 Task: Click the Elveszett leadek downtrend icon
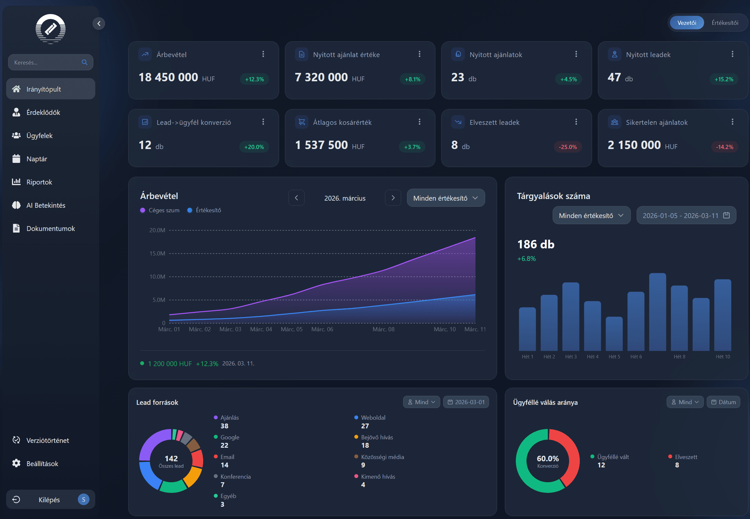[x=458, y=122]
